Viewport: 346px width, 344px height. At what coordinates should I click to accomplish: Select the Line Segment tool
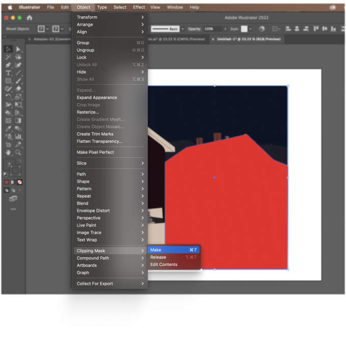click(x=18, y=73)
